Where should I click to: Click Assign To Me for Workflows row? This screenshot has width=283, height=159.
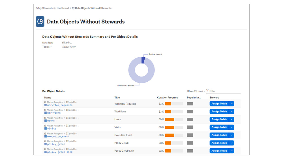(x=219, y=112)
